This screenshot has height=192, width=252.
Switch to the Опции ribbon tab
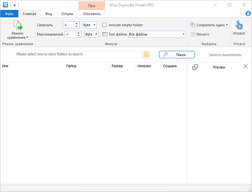pyautogui.click(x=67, y=14)
